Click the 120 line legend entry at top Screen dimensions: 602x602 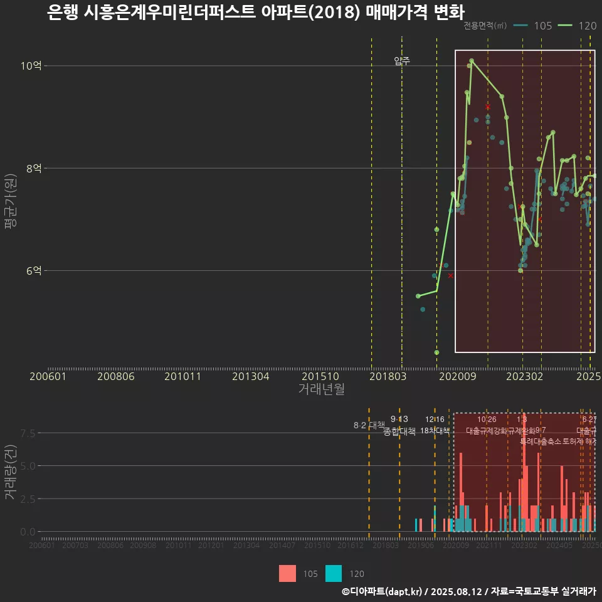(577, 26)
